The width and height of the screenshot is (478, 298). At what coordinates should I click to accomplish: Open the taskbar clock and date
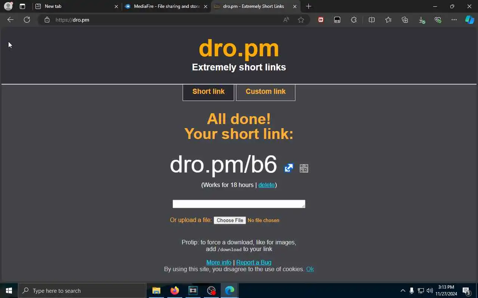[x=446, y=291]
